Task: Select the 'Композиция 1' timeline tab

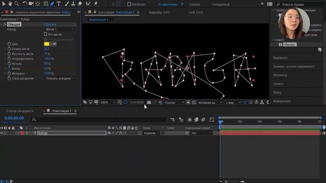Action: point(62,111)
